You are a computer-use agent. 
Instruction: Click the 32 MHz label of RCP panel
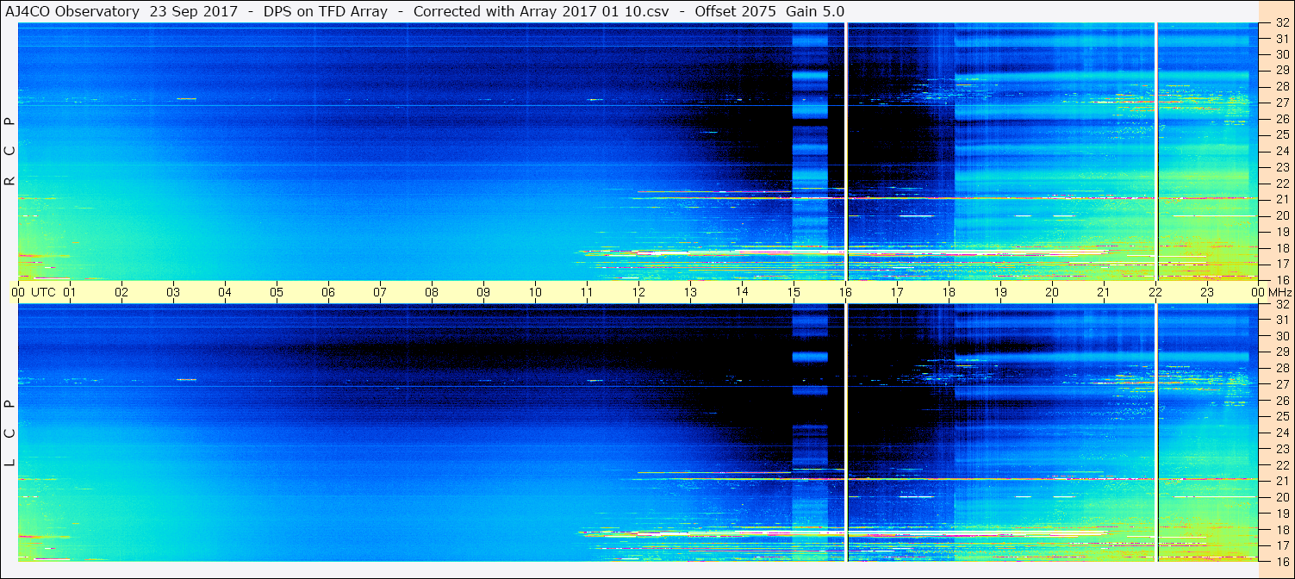click(1282, 24)
